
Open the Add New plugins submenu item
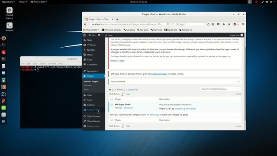pyautogui.click(x=87, y=86)
